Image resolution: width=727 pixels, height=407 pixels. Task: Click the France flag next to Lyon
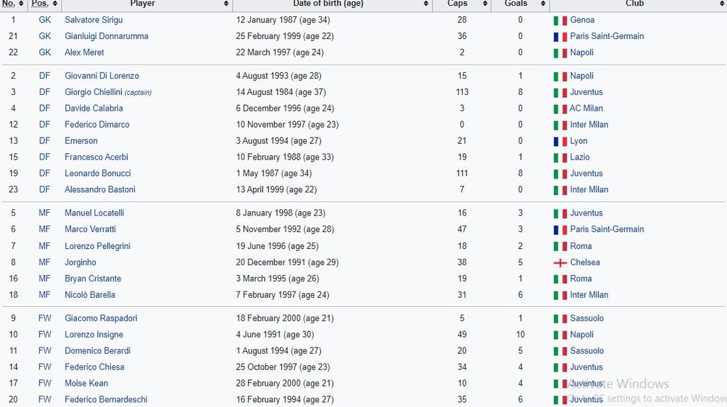tap(560, 142)
